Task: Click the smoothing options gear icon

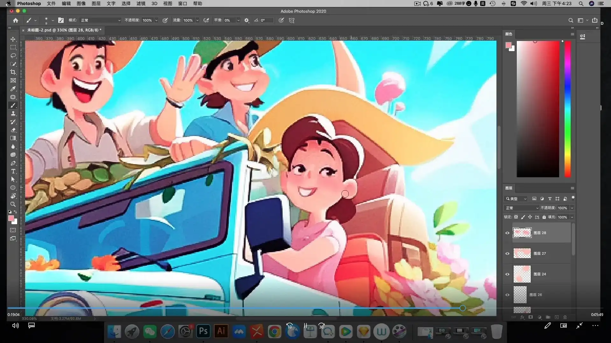Action: pos(247,20)
